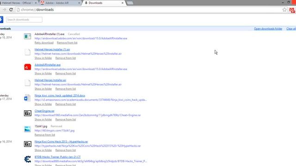Remove 15ziik1.jpg from list
296x166 pixels.
tap(45, 135)
